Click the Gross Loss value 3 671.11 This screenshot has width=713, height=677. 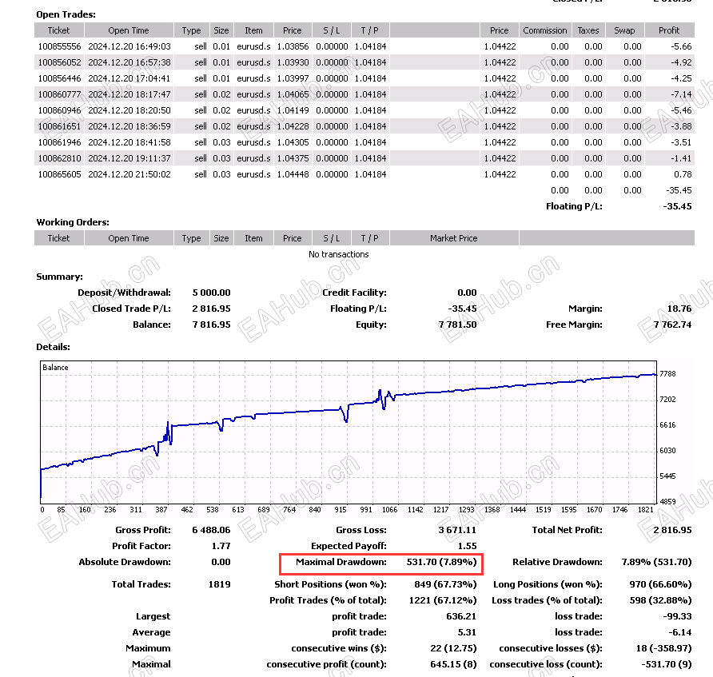(457, 530)
